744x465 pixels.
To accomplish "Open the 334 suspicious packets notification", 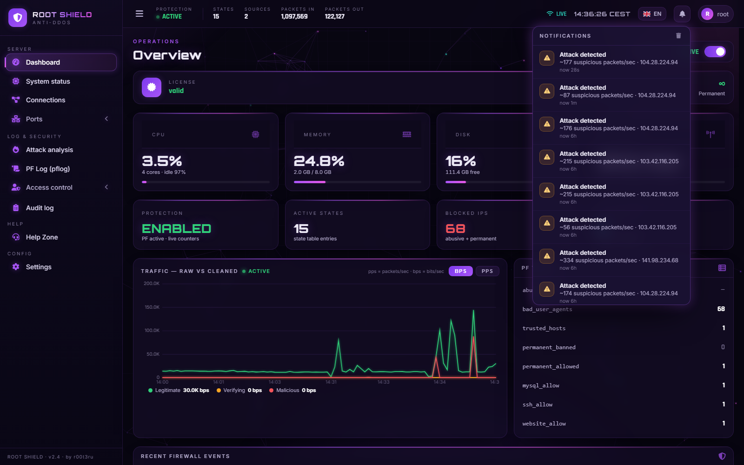I will click(x=611, y=260).
